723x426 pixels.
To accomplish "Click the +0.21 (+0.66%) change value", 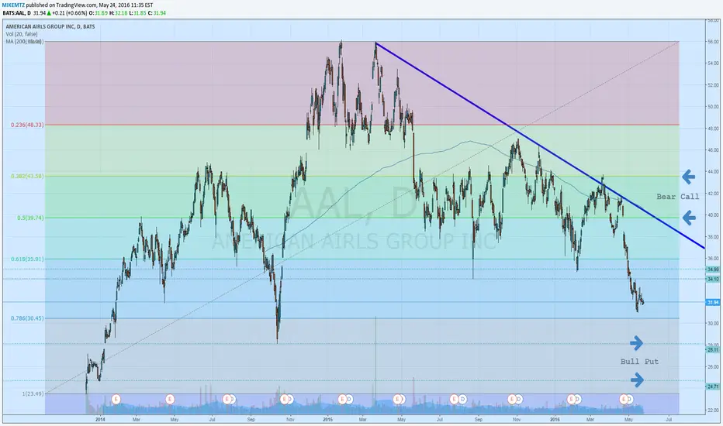I will pyautogui.click(x=69, y=13).
